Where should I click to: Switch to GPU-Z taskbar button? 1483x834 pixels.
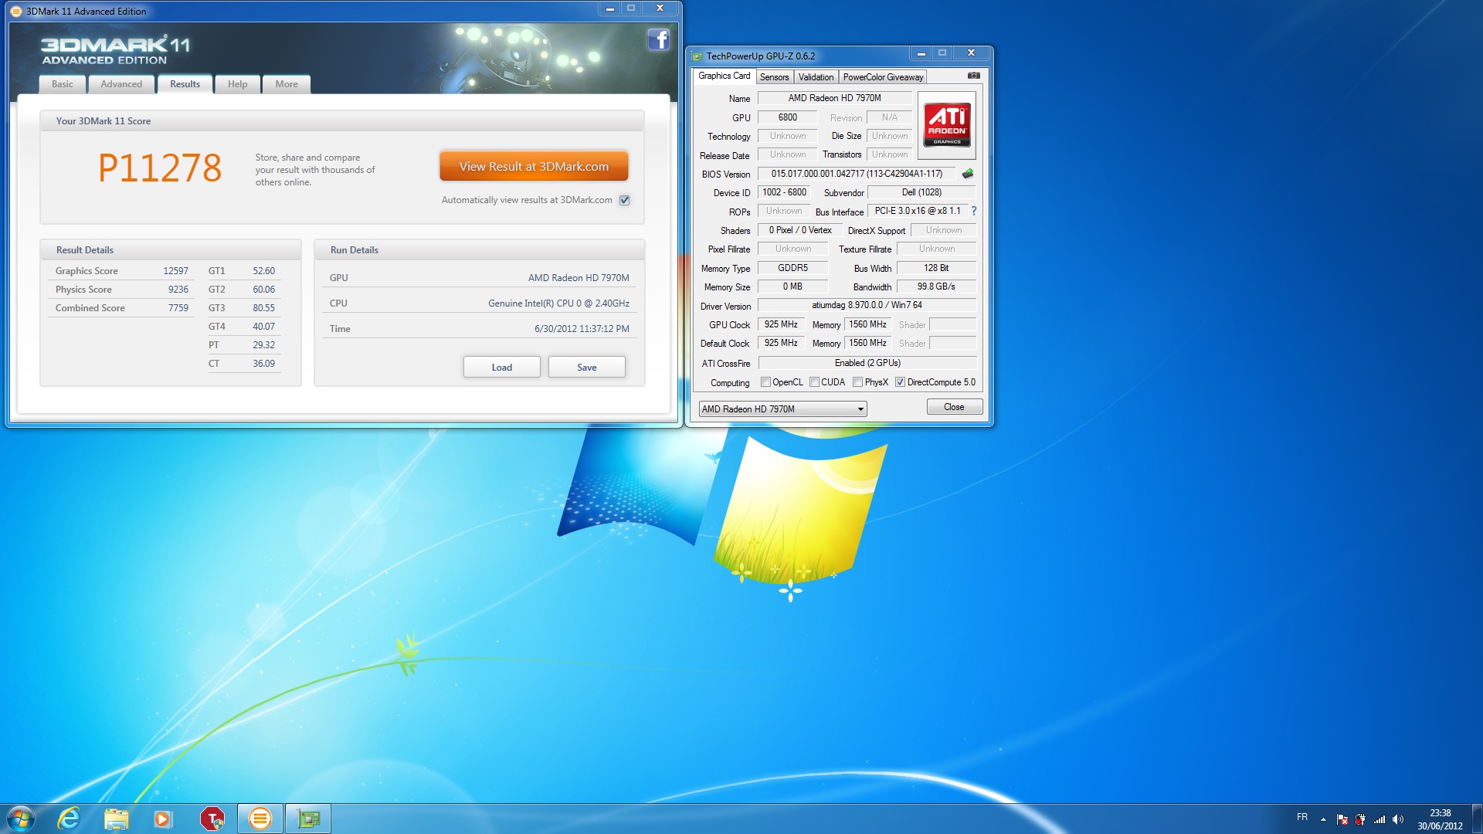click(x=308, y=819)
